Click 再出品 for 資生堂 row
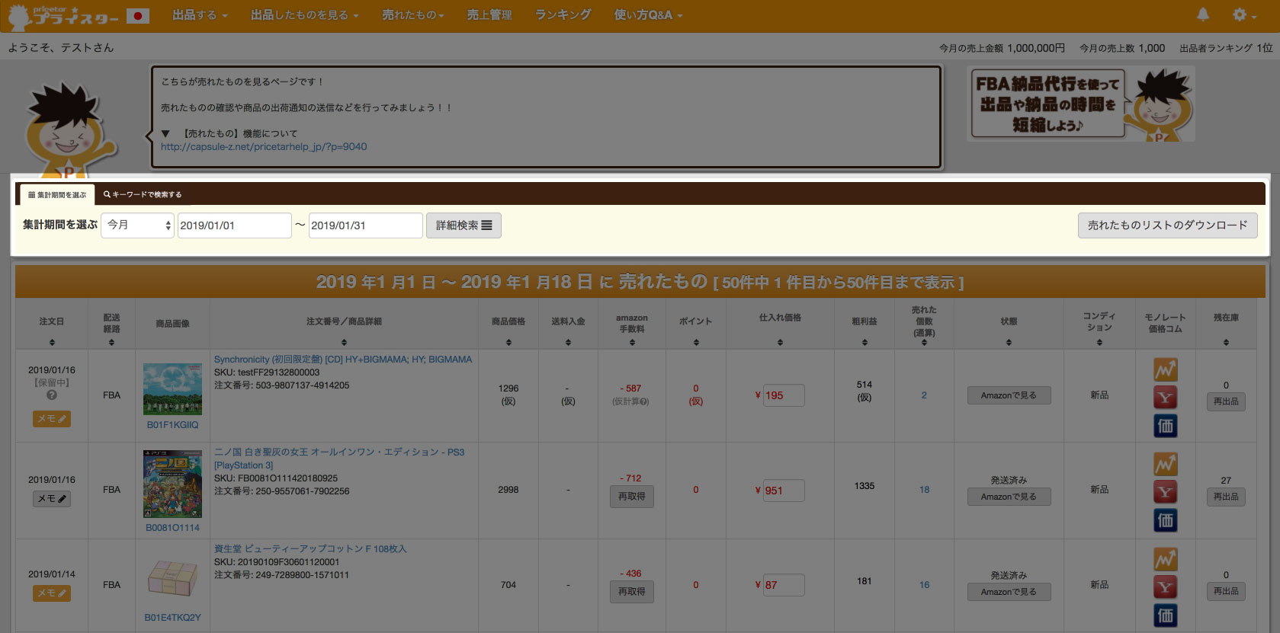 [1226, 591]
